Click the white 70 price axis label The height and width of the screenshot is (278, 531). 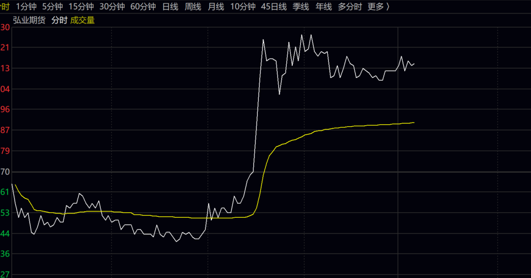coord(5,172)
